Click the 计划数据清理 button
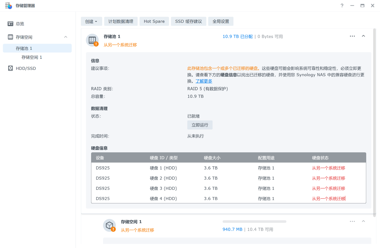380x248 pixels. 121,22
